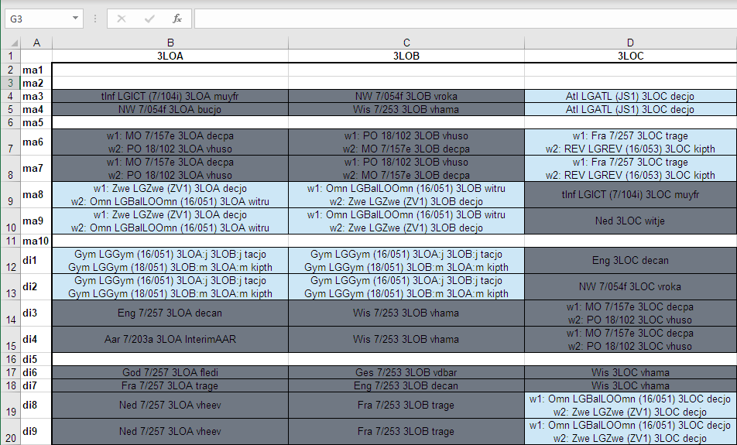The width and height of the screenshot is (737, 445).
Task: Click cell 'NW 7/054f 3LOC vroka'
Action: pos(631,287)
